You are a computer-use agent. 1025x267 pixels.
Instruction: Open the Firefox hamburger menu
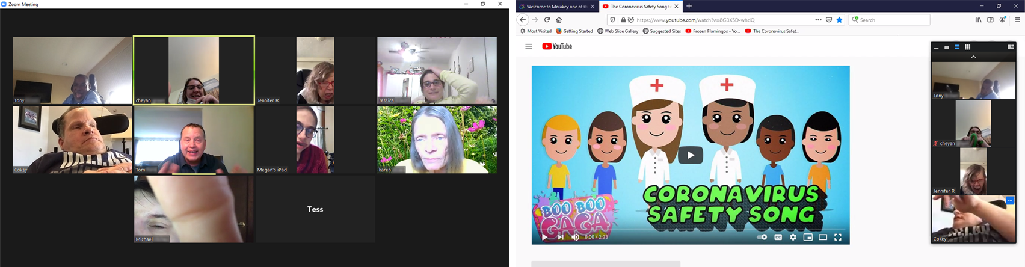click(1017, 20)
